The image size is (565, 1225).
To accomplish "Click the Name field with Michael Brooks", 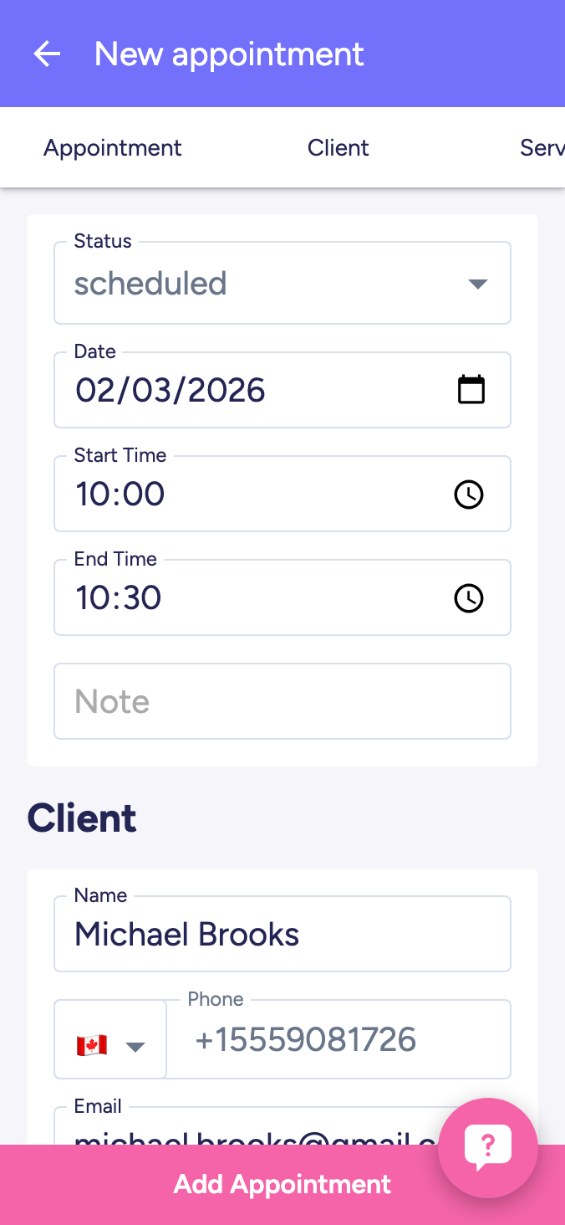I will [282, 935].
